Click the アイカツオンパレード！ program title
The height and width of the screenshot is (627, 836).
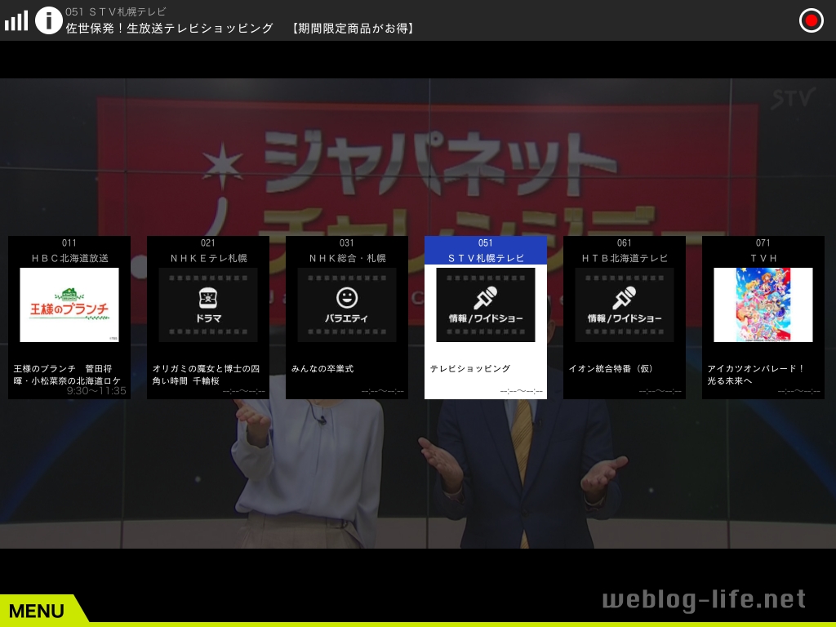pyautogui.click(x=755, y=374)
